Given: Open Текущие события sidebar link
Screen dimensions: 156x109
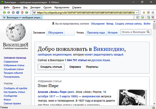Looking at the screenshot, I should click(13, 73).
